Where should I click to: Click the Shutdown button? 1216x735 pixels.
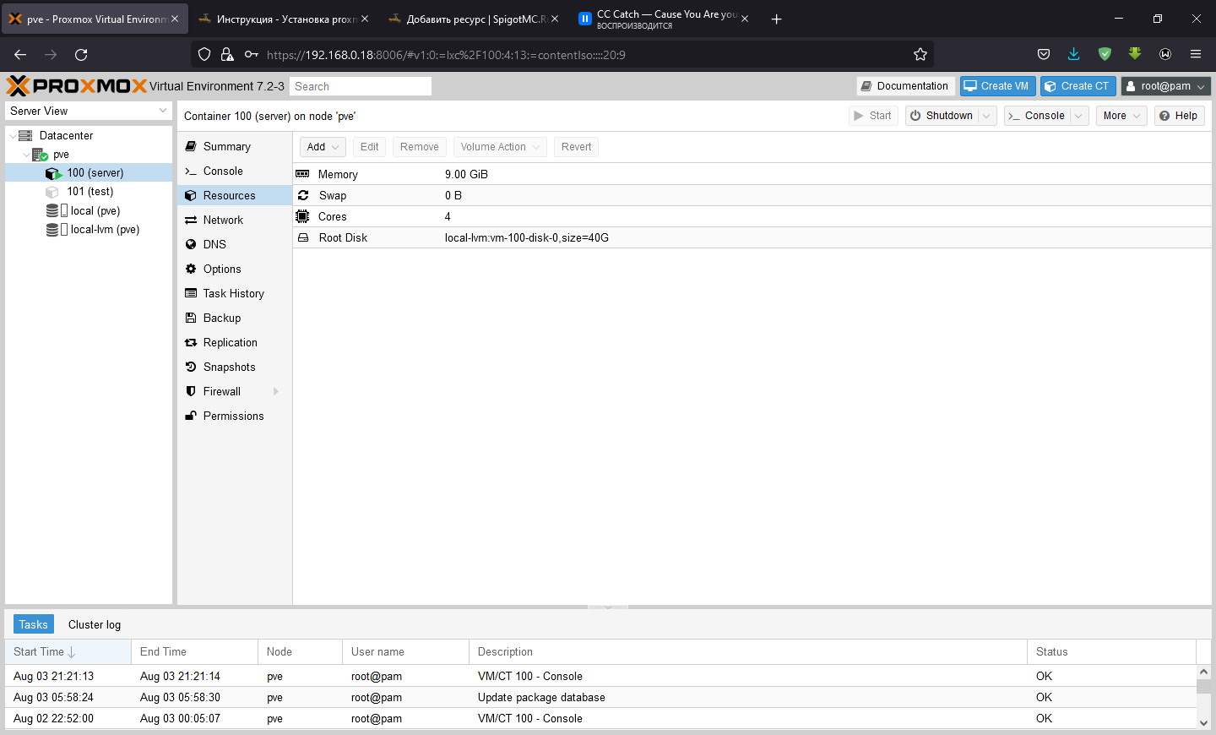[942, 116]
